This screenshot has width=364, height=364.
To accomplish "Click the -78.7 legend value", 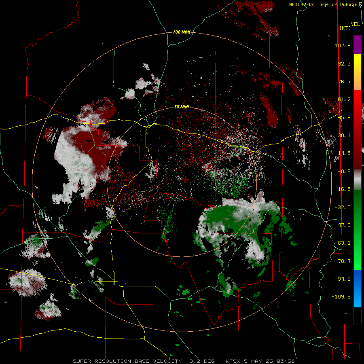I will 343,261.
